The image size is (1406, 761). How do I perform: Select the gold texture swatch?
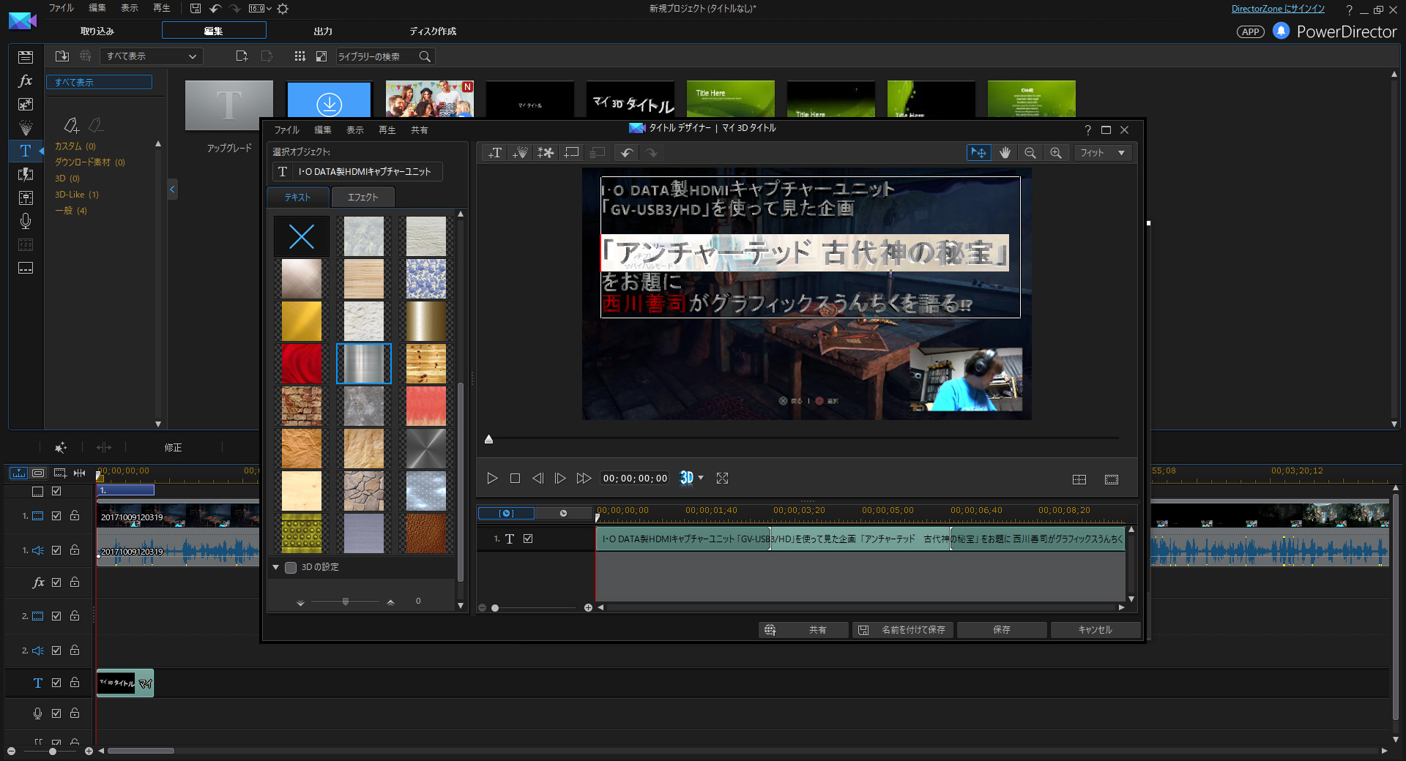tap(302, 321)
